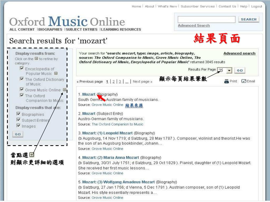Go to results page 2
The width and height of the screenshot is (270, 202).
113,82
